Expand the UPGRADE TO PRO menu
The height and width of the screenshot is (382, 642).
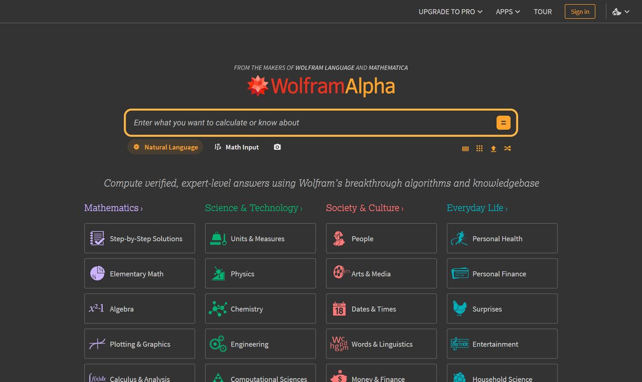point(450,11)
